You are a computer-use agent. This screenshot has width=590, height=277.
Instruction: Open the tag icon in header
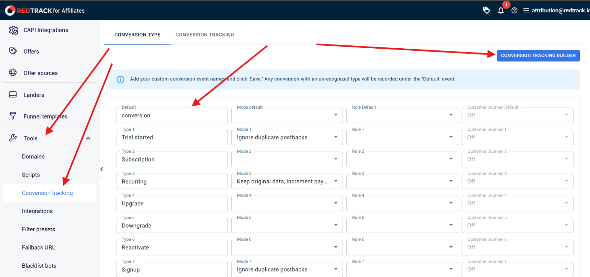pos(486,11)
